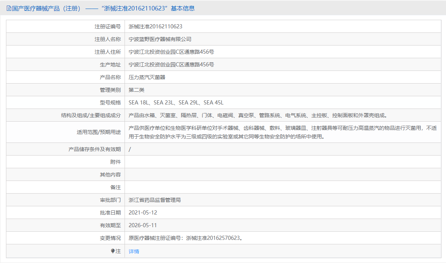Select the 注册人住所 address value

[171, 52]
